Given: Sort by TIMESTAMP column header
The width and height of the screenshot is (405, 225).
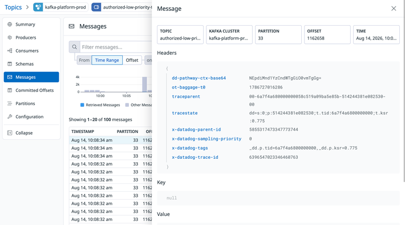Looking at the screenshot, I should (83, 132).
